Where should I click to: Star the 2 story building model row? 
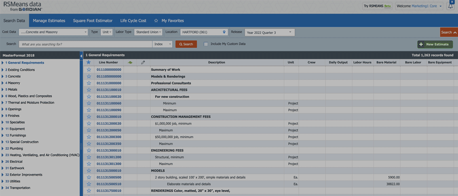[x=89, y=177]
